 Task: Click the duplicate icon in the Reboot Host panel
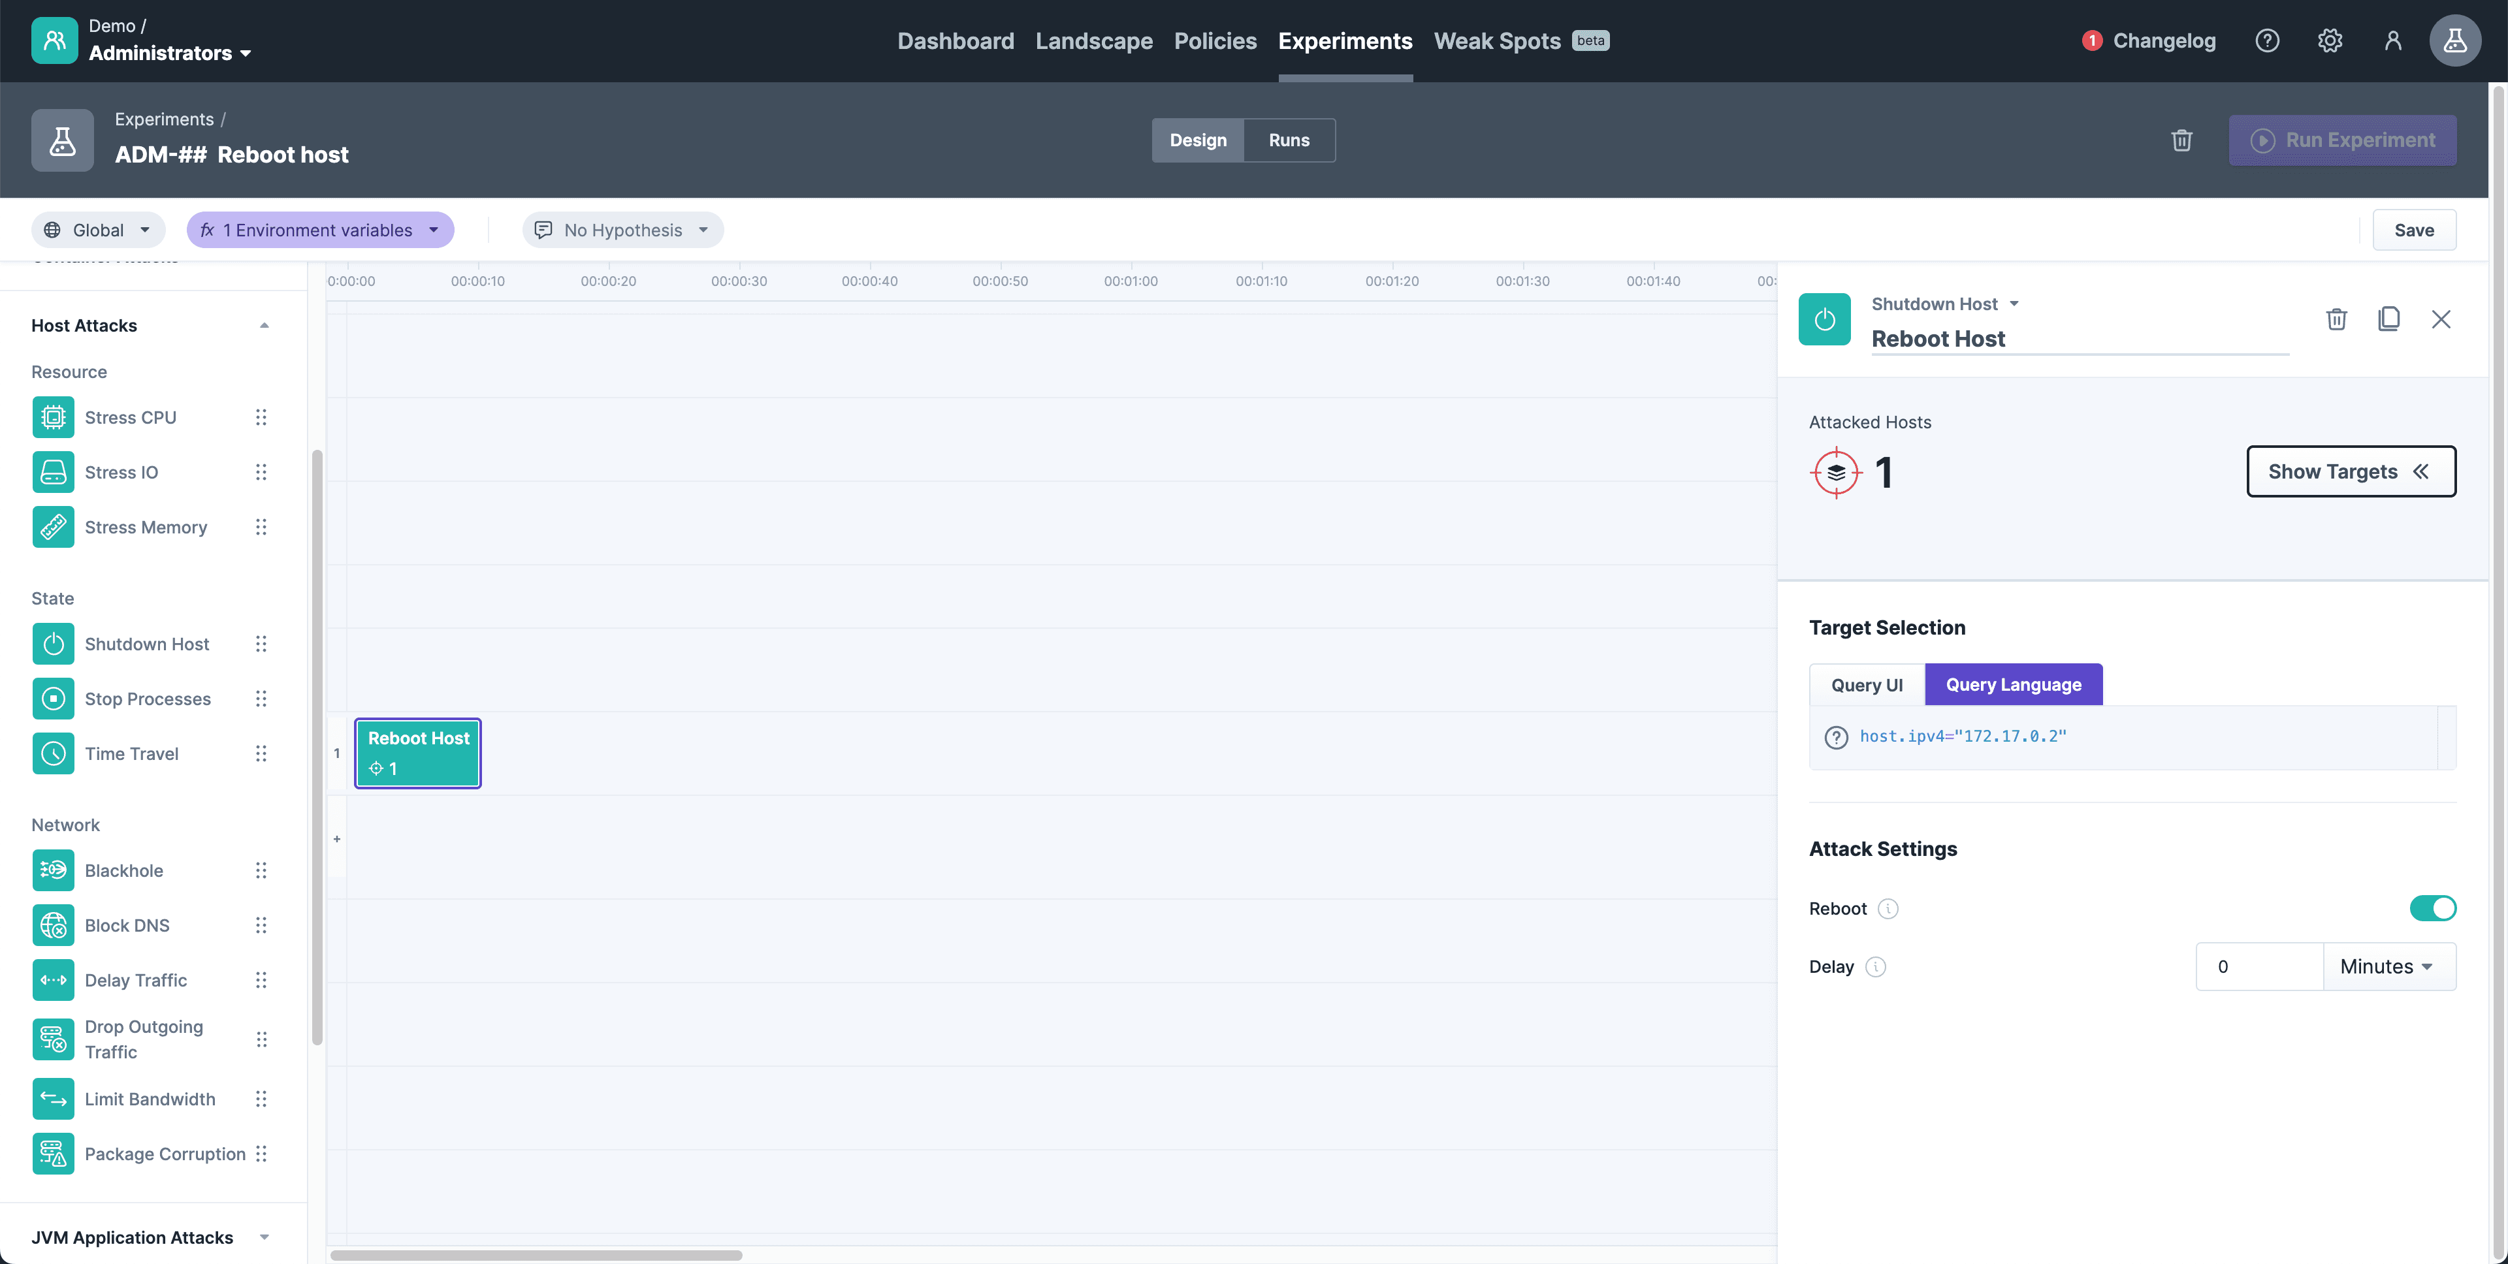2389,319
